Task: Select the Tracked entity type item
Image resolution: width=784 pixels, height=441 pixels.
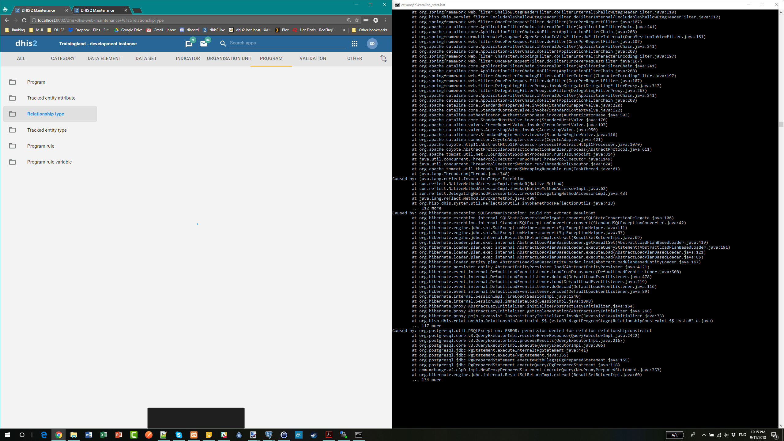Action: click(47, 130)
